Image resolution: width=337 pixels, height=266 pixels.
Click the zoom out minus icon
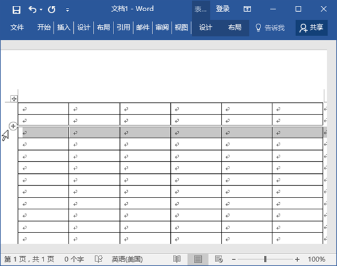point(234,259)
